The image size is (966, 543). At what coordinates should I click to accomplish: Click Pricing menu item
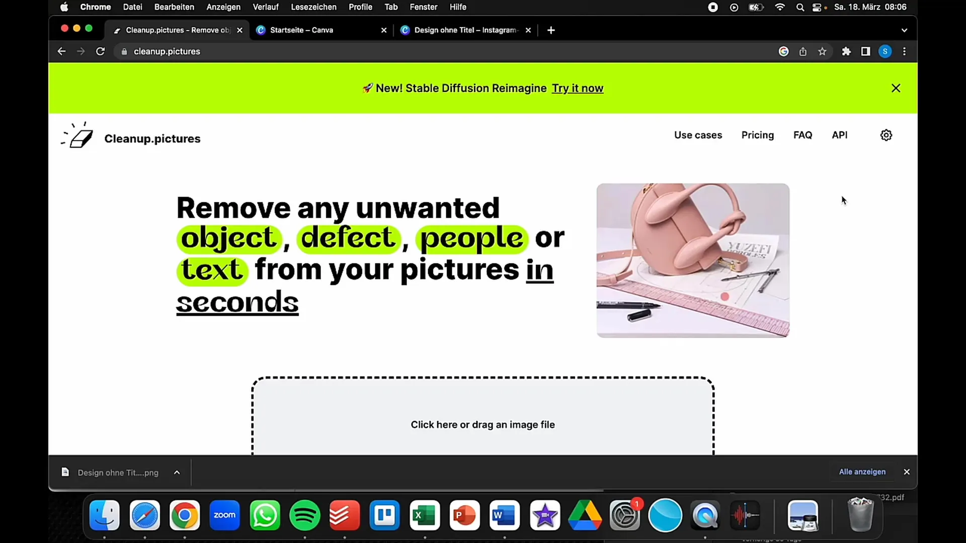[x=758, y=135]
